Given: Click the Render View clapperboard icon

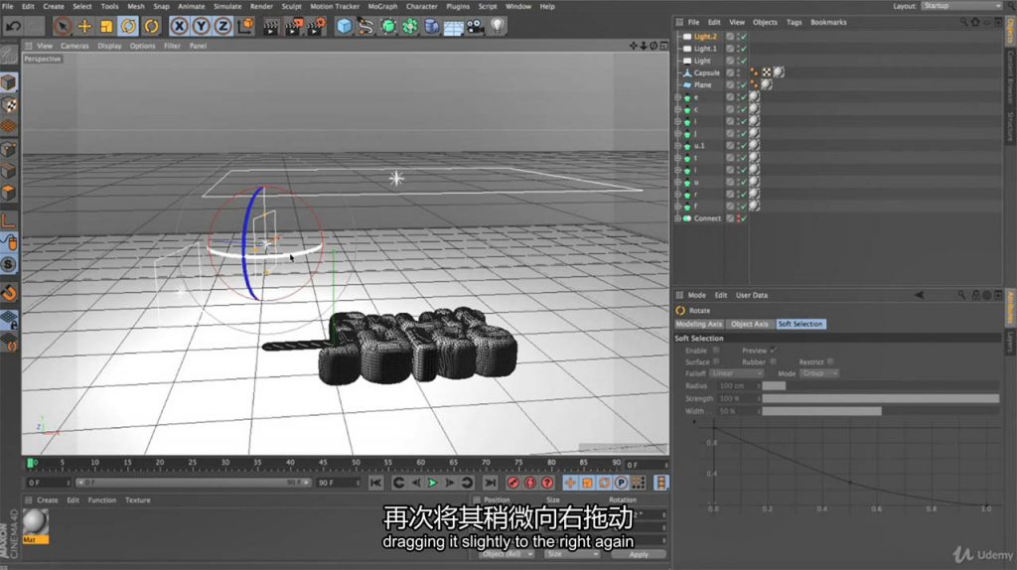Looking at the screenshot, I should pyautogui.click(x=270, y=26).
